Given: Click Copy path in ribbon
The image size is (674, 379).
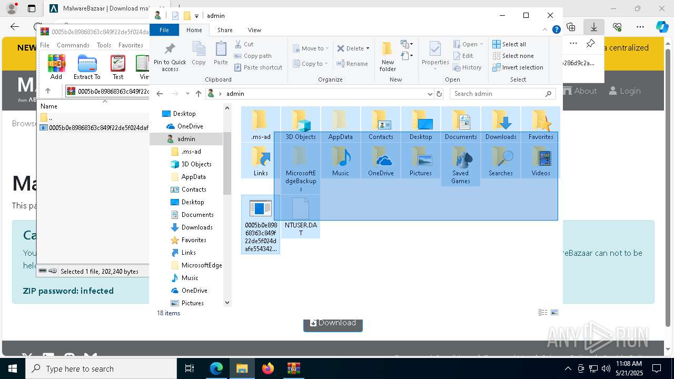Looking at the screenshot, I should point(253,56).
